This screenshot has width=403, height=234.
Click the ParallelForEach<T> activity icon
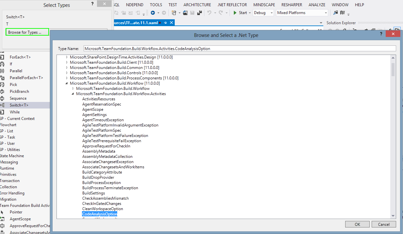click(x=3, y=78)
